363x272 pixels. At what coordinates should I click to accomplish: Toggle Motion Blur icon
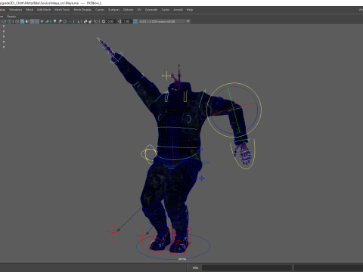point(60,21)
